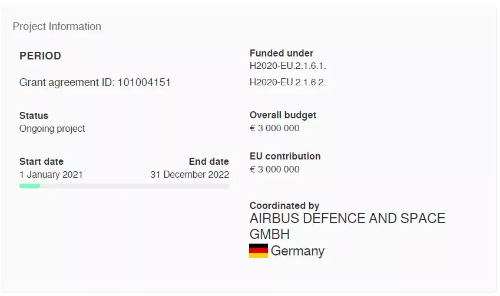Click the Germany flag icon

(259, 251)
